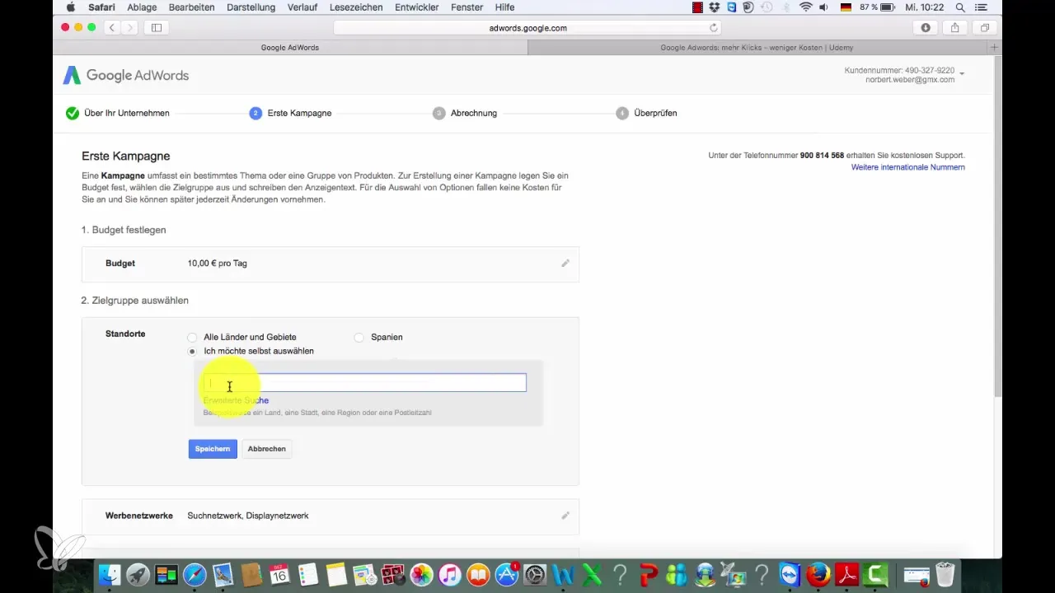Expand account dropdown arrow by Kundennummer
This screenshot has width=1055, height=593.
(x=962, y=74)
